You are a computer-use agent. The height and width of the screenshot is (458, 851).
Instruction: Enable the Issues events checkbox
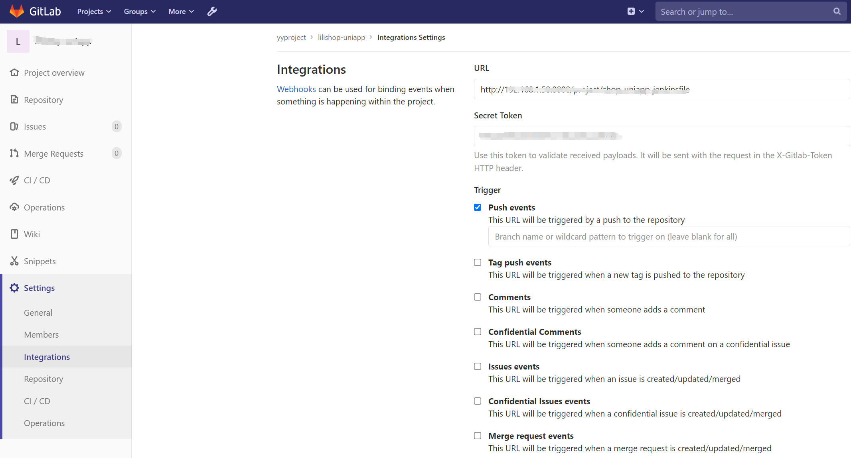pos(478,366)
